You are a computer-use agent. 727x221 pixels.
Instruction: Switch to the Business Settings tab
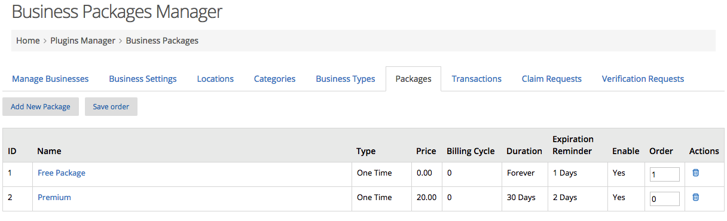click(x=143, y=79)
